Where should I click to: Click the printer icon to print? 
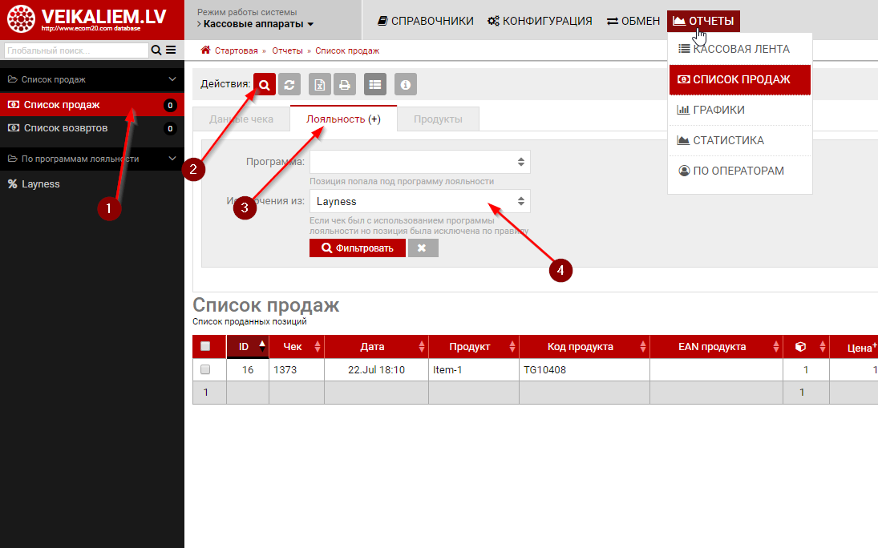click(x=344, y=84)
